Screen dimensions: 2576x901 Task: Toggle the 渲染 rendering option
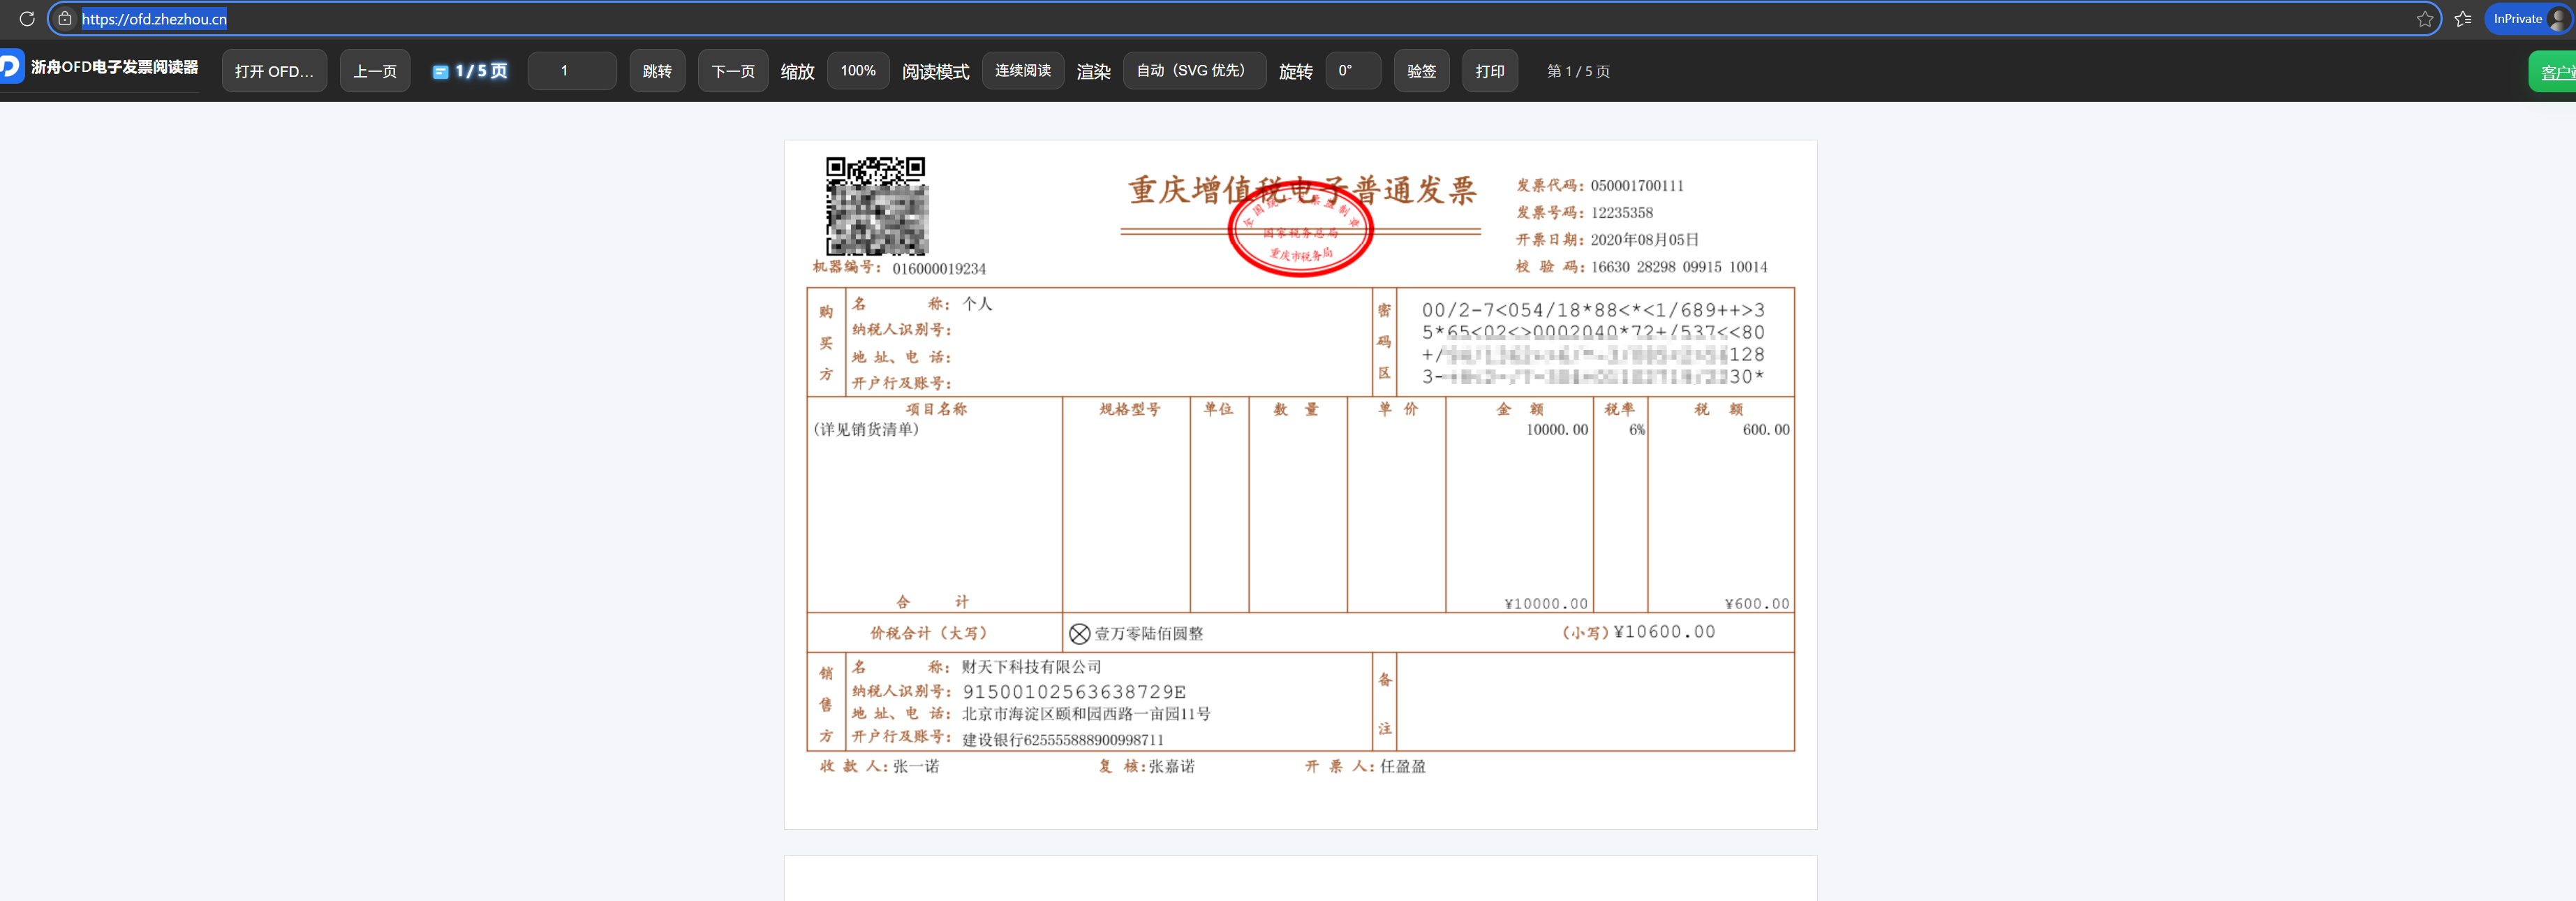coord(1093,70)
